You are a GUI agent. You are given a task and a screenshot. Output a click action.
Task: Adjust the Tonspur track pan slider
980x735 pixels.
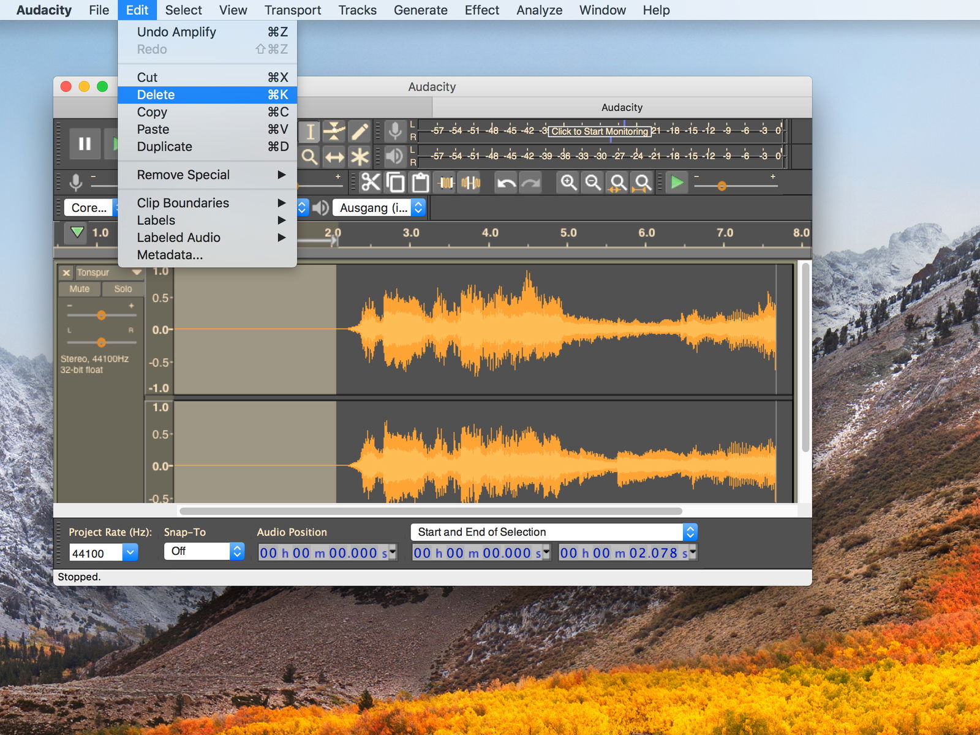(x=101, y=342)
